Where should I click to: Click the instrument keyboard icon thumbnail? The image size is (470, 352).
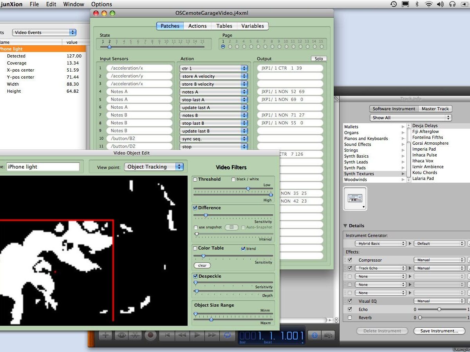pyautogui.click(x=355, y=199)
